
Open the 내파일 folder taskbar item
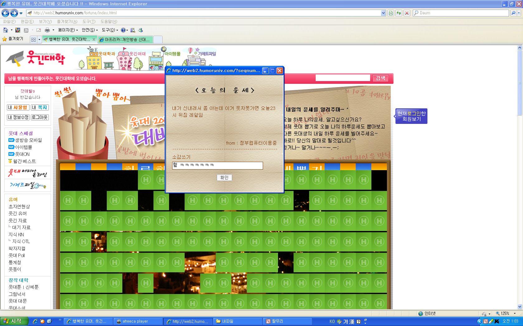[x=237, y=321]
